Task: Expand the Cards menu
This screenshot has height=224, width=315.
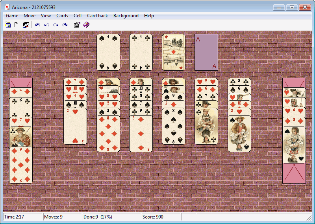Action: (62, 16)
